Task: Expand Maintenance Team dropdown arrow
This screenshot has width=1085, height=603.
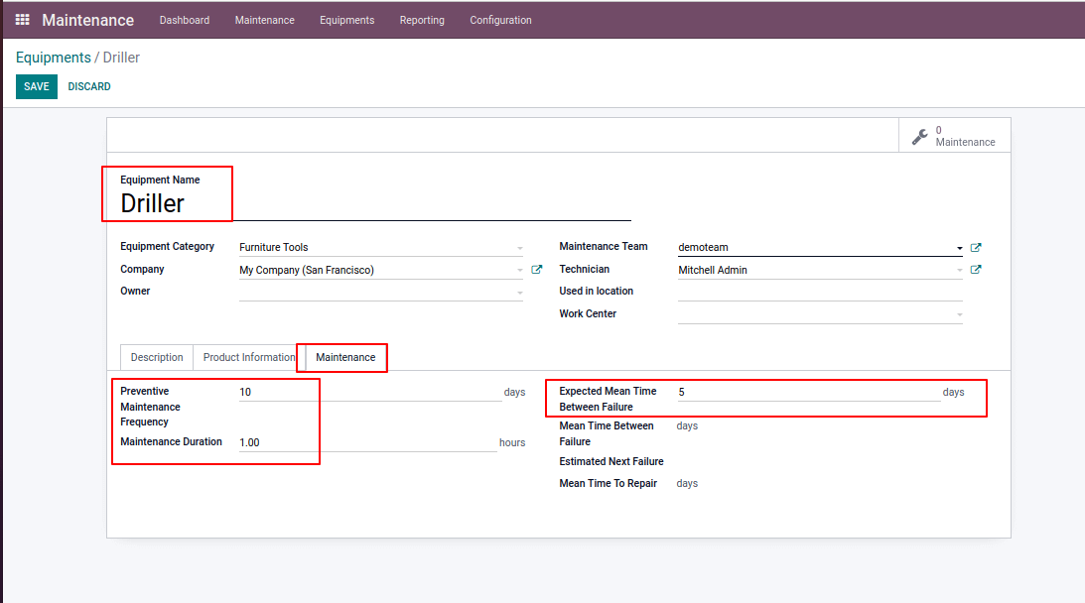Action: click(x=959, y=248)
